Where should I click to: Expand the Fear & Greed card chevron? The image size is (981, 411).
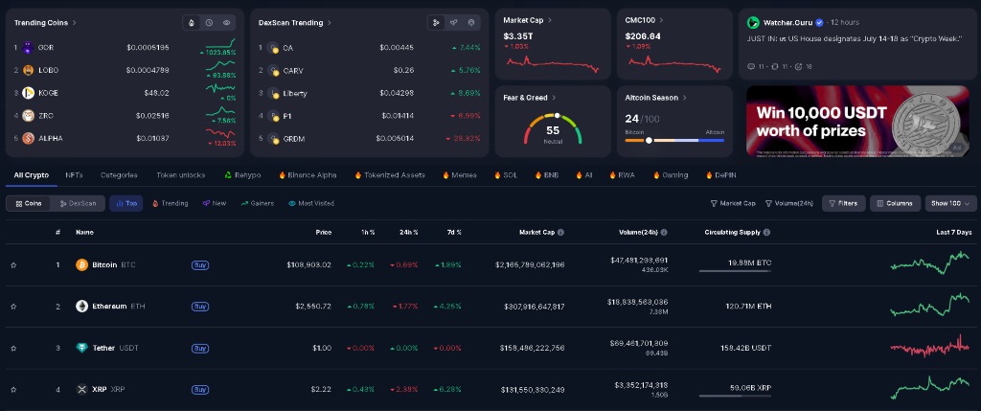point(555,98)
